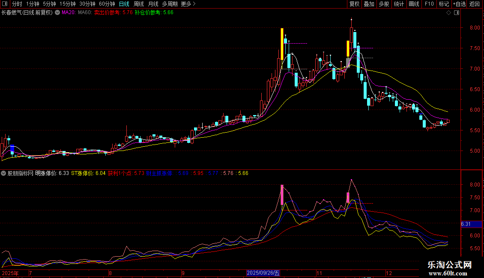The width and height of the screenshot is (484, 278).
Task: Switch to 周线 weekly chart
Action: [139, 4]
